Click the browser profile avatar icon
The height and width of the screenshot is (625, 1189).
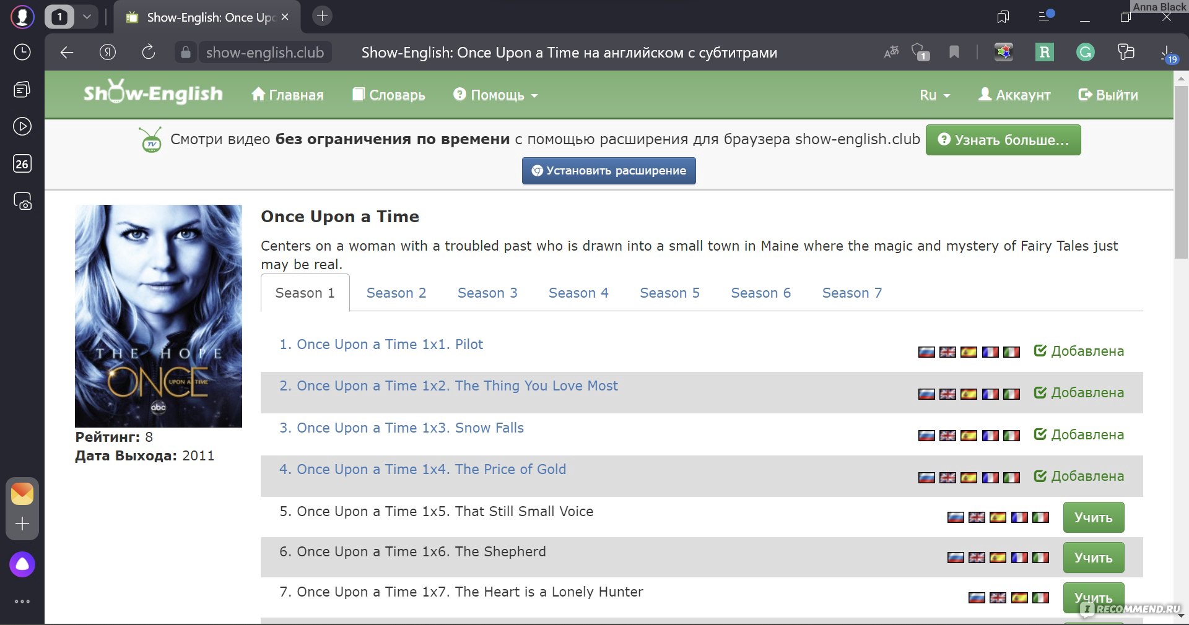22,17
